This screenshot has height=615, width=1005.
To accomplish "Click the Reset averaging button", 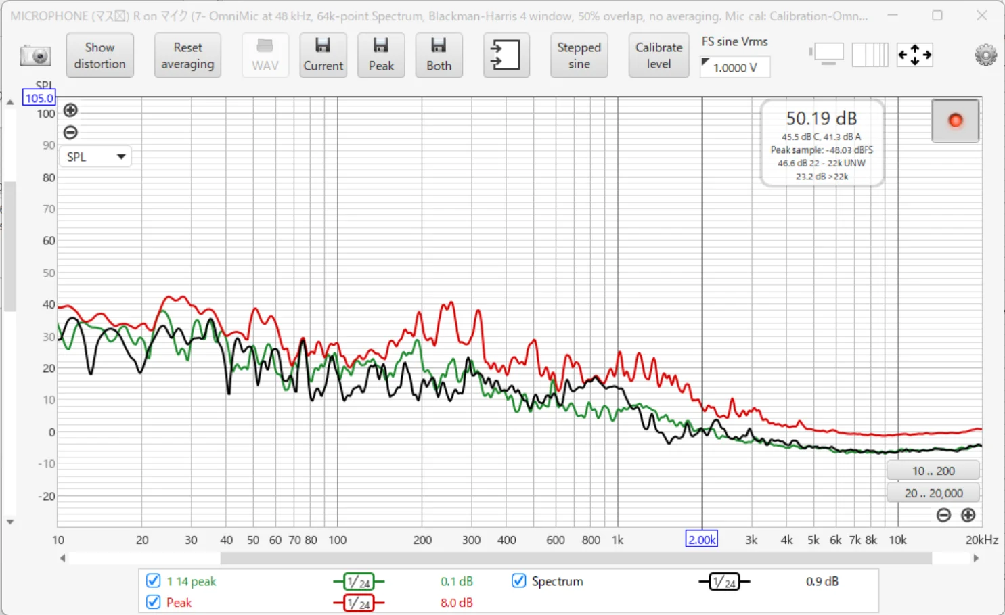I will [187, 55].
